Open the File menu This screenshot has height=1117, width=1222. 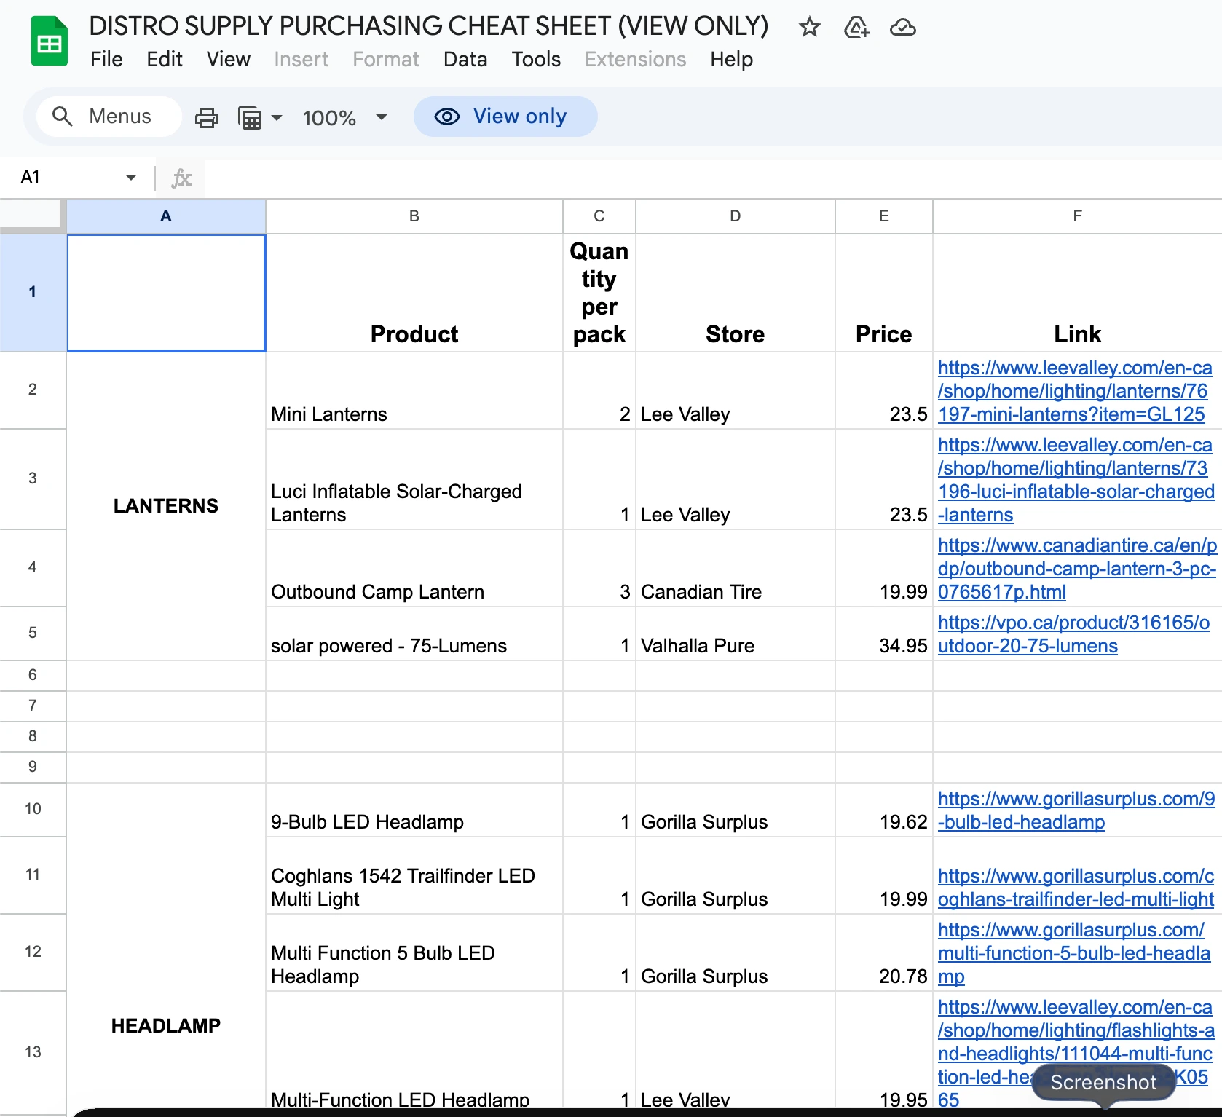[x=106, y=60]
